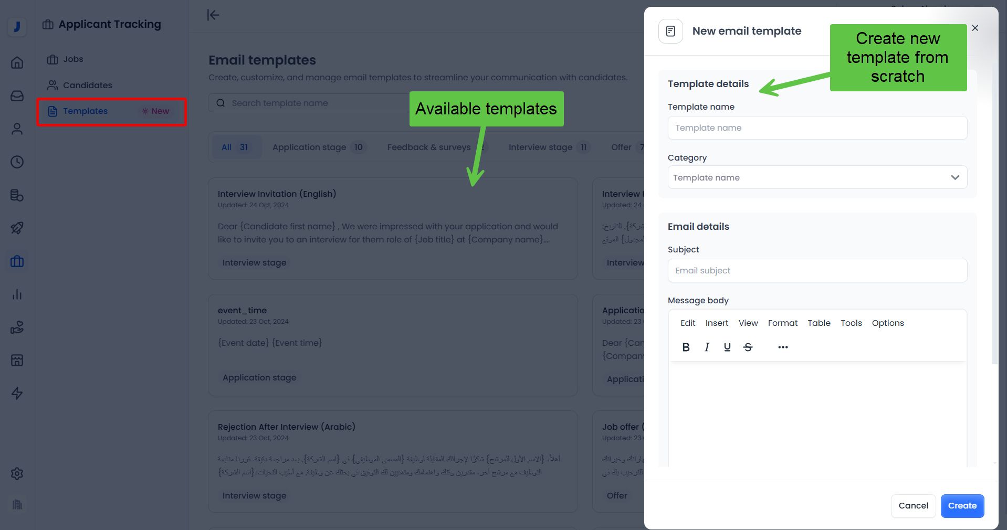Toggle Italic formatting in editor toolbar
Image resolution: width=1007 pixels, height=530 pixels.
[707, 347]
